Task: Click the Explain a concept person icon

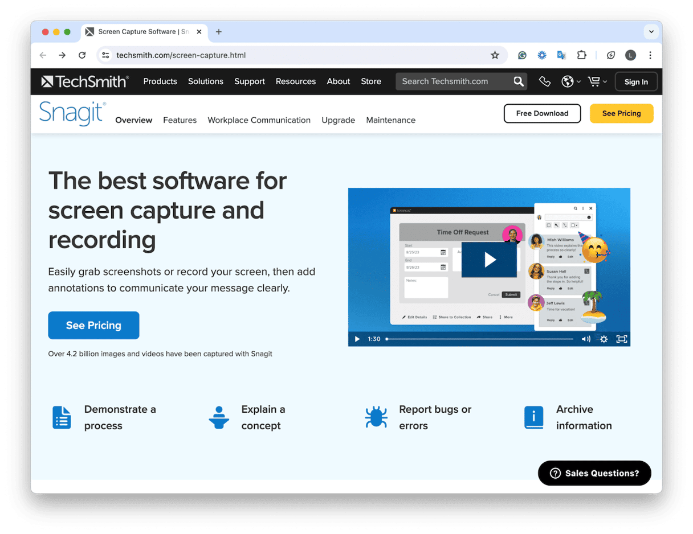Action: 219,417
